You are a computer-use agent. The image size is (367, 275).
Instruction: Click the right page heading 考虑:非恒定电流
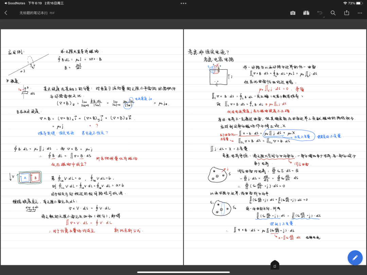coord(209,52)
